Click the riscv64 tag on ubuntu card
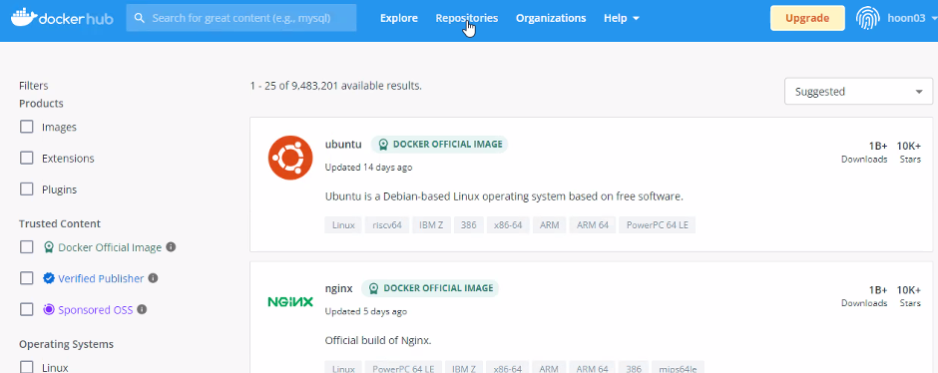This screenshot has height=373, width=938. [387, 225]
